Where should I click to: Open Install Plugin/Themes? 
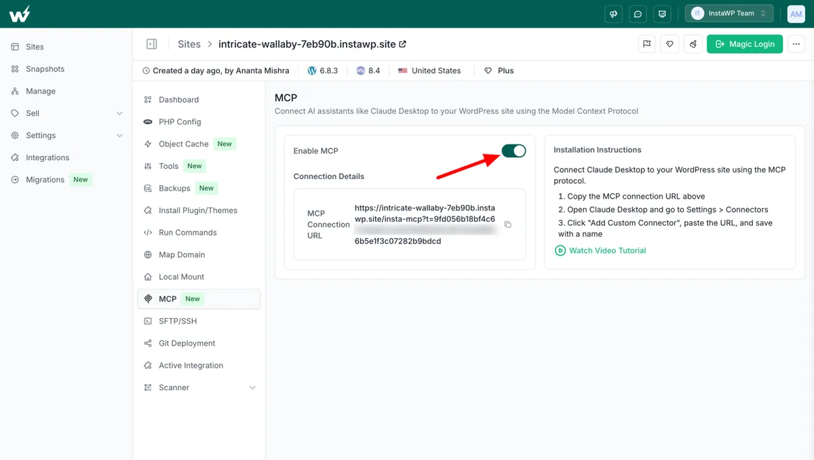(x=199, y=210)
